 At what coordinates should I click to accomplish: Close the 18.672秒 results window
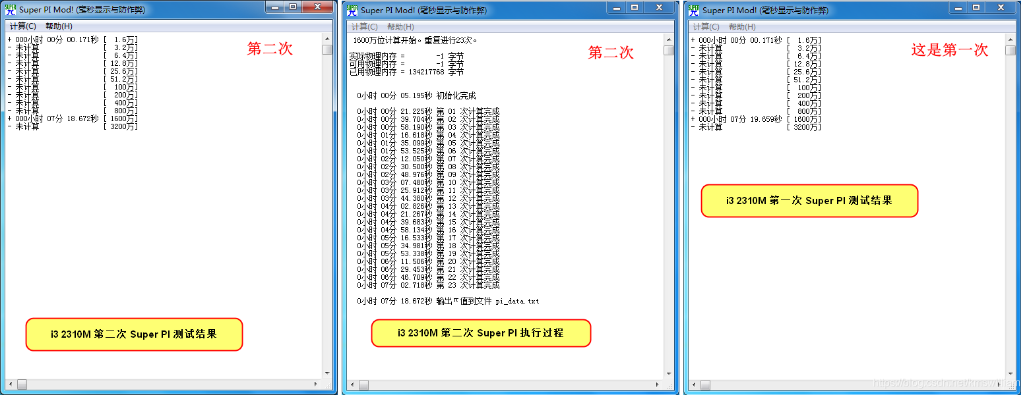coord(317,7)
